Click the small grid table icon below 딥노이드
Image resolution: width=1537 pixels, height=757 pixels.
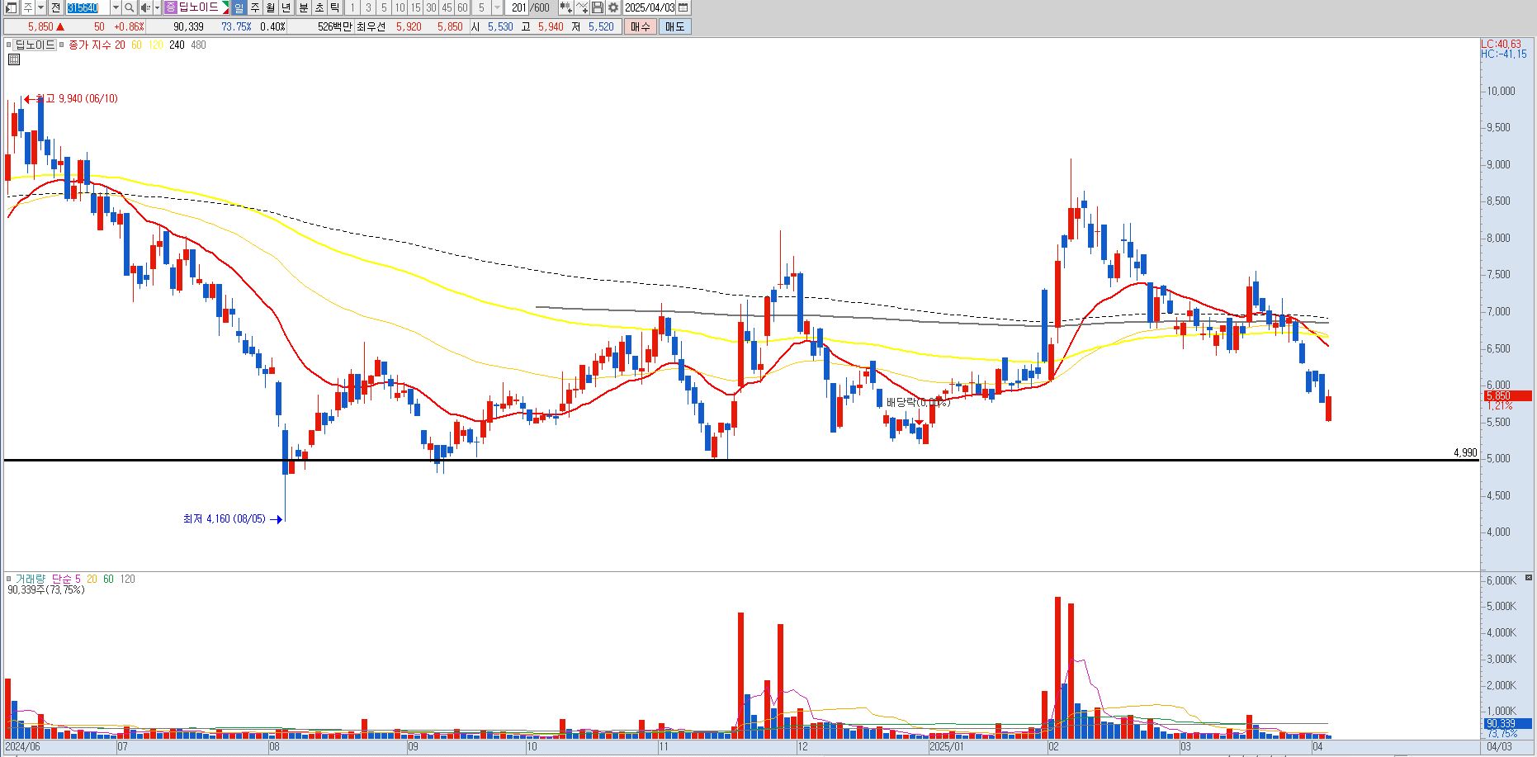[14, 59]
